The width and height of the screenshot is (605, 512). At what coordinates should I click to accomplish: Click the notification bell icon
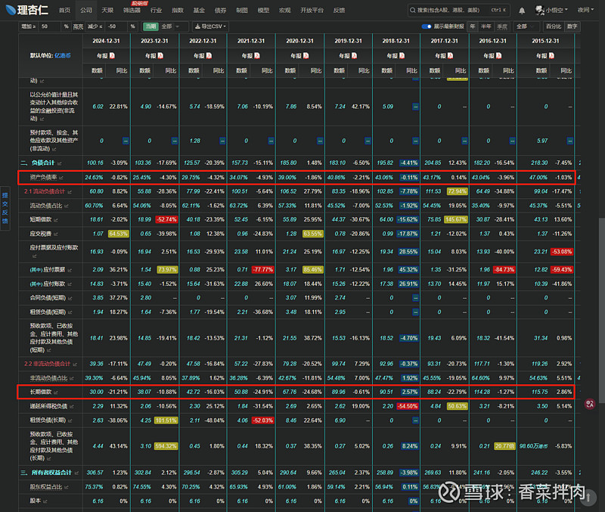coord(522,11)
